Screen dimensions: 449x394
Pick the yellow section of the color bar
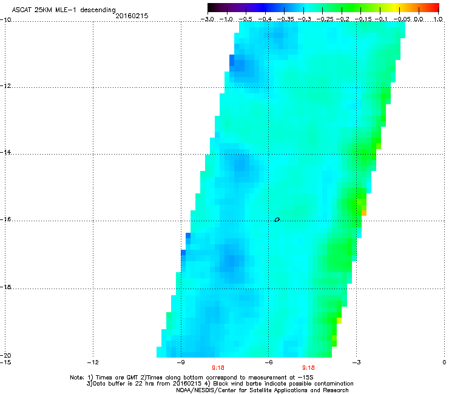(x=397, y=7)
